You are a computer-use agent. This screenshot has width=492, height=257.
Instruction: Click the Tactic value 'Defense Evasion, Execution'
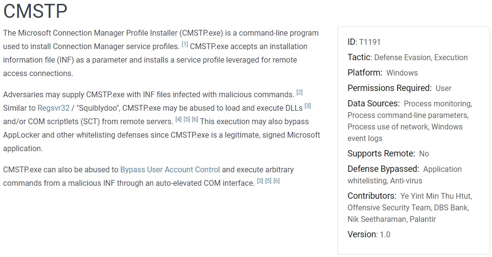click(x=421, y=57)
